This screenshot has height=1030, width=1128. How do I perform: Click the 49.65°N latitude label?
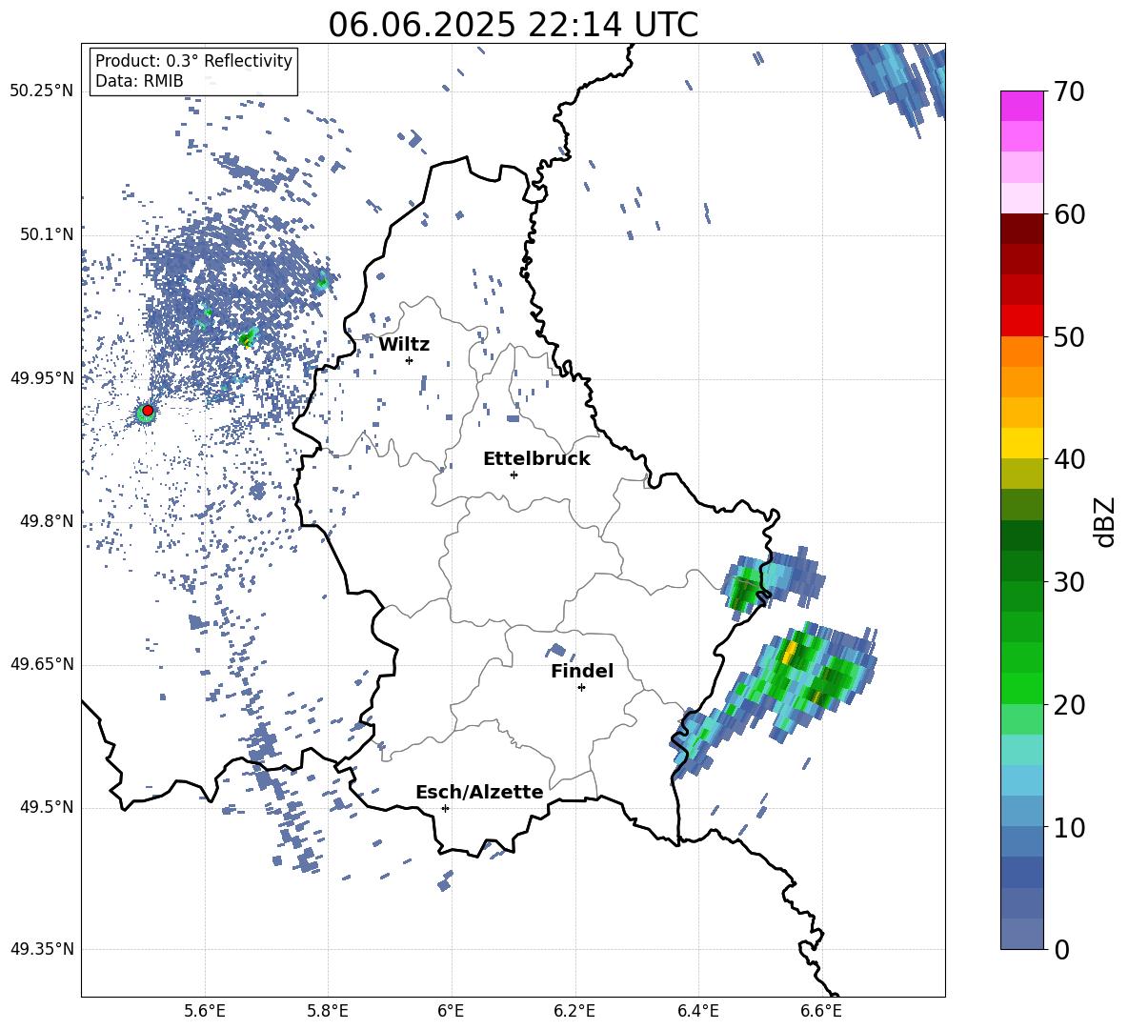(x=42, y=663)
